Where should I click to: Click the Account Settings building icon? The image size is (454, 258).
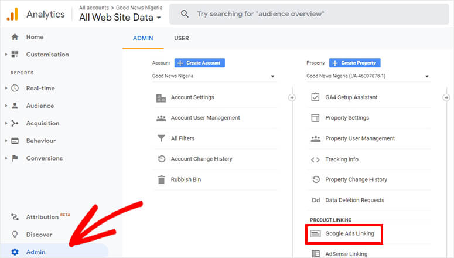(161, 98)
